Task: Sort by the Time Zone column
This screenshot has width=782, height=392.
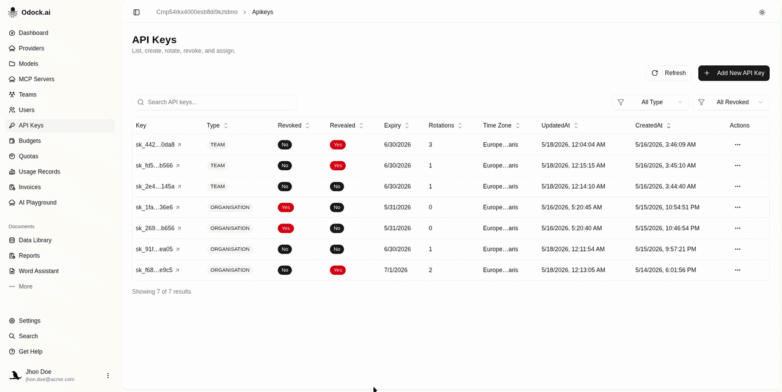Action: coord(502,125)
